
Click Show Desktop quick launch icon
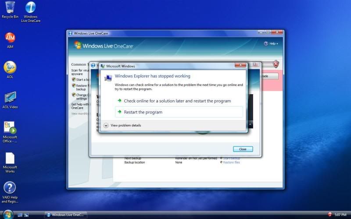click(20, 215)
